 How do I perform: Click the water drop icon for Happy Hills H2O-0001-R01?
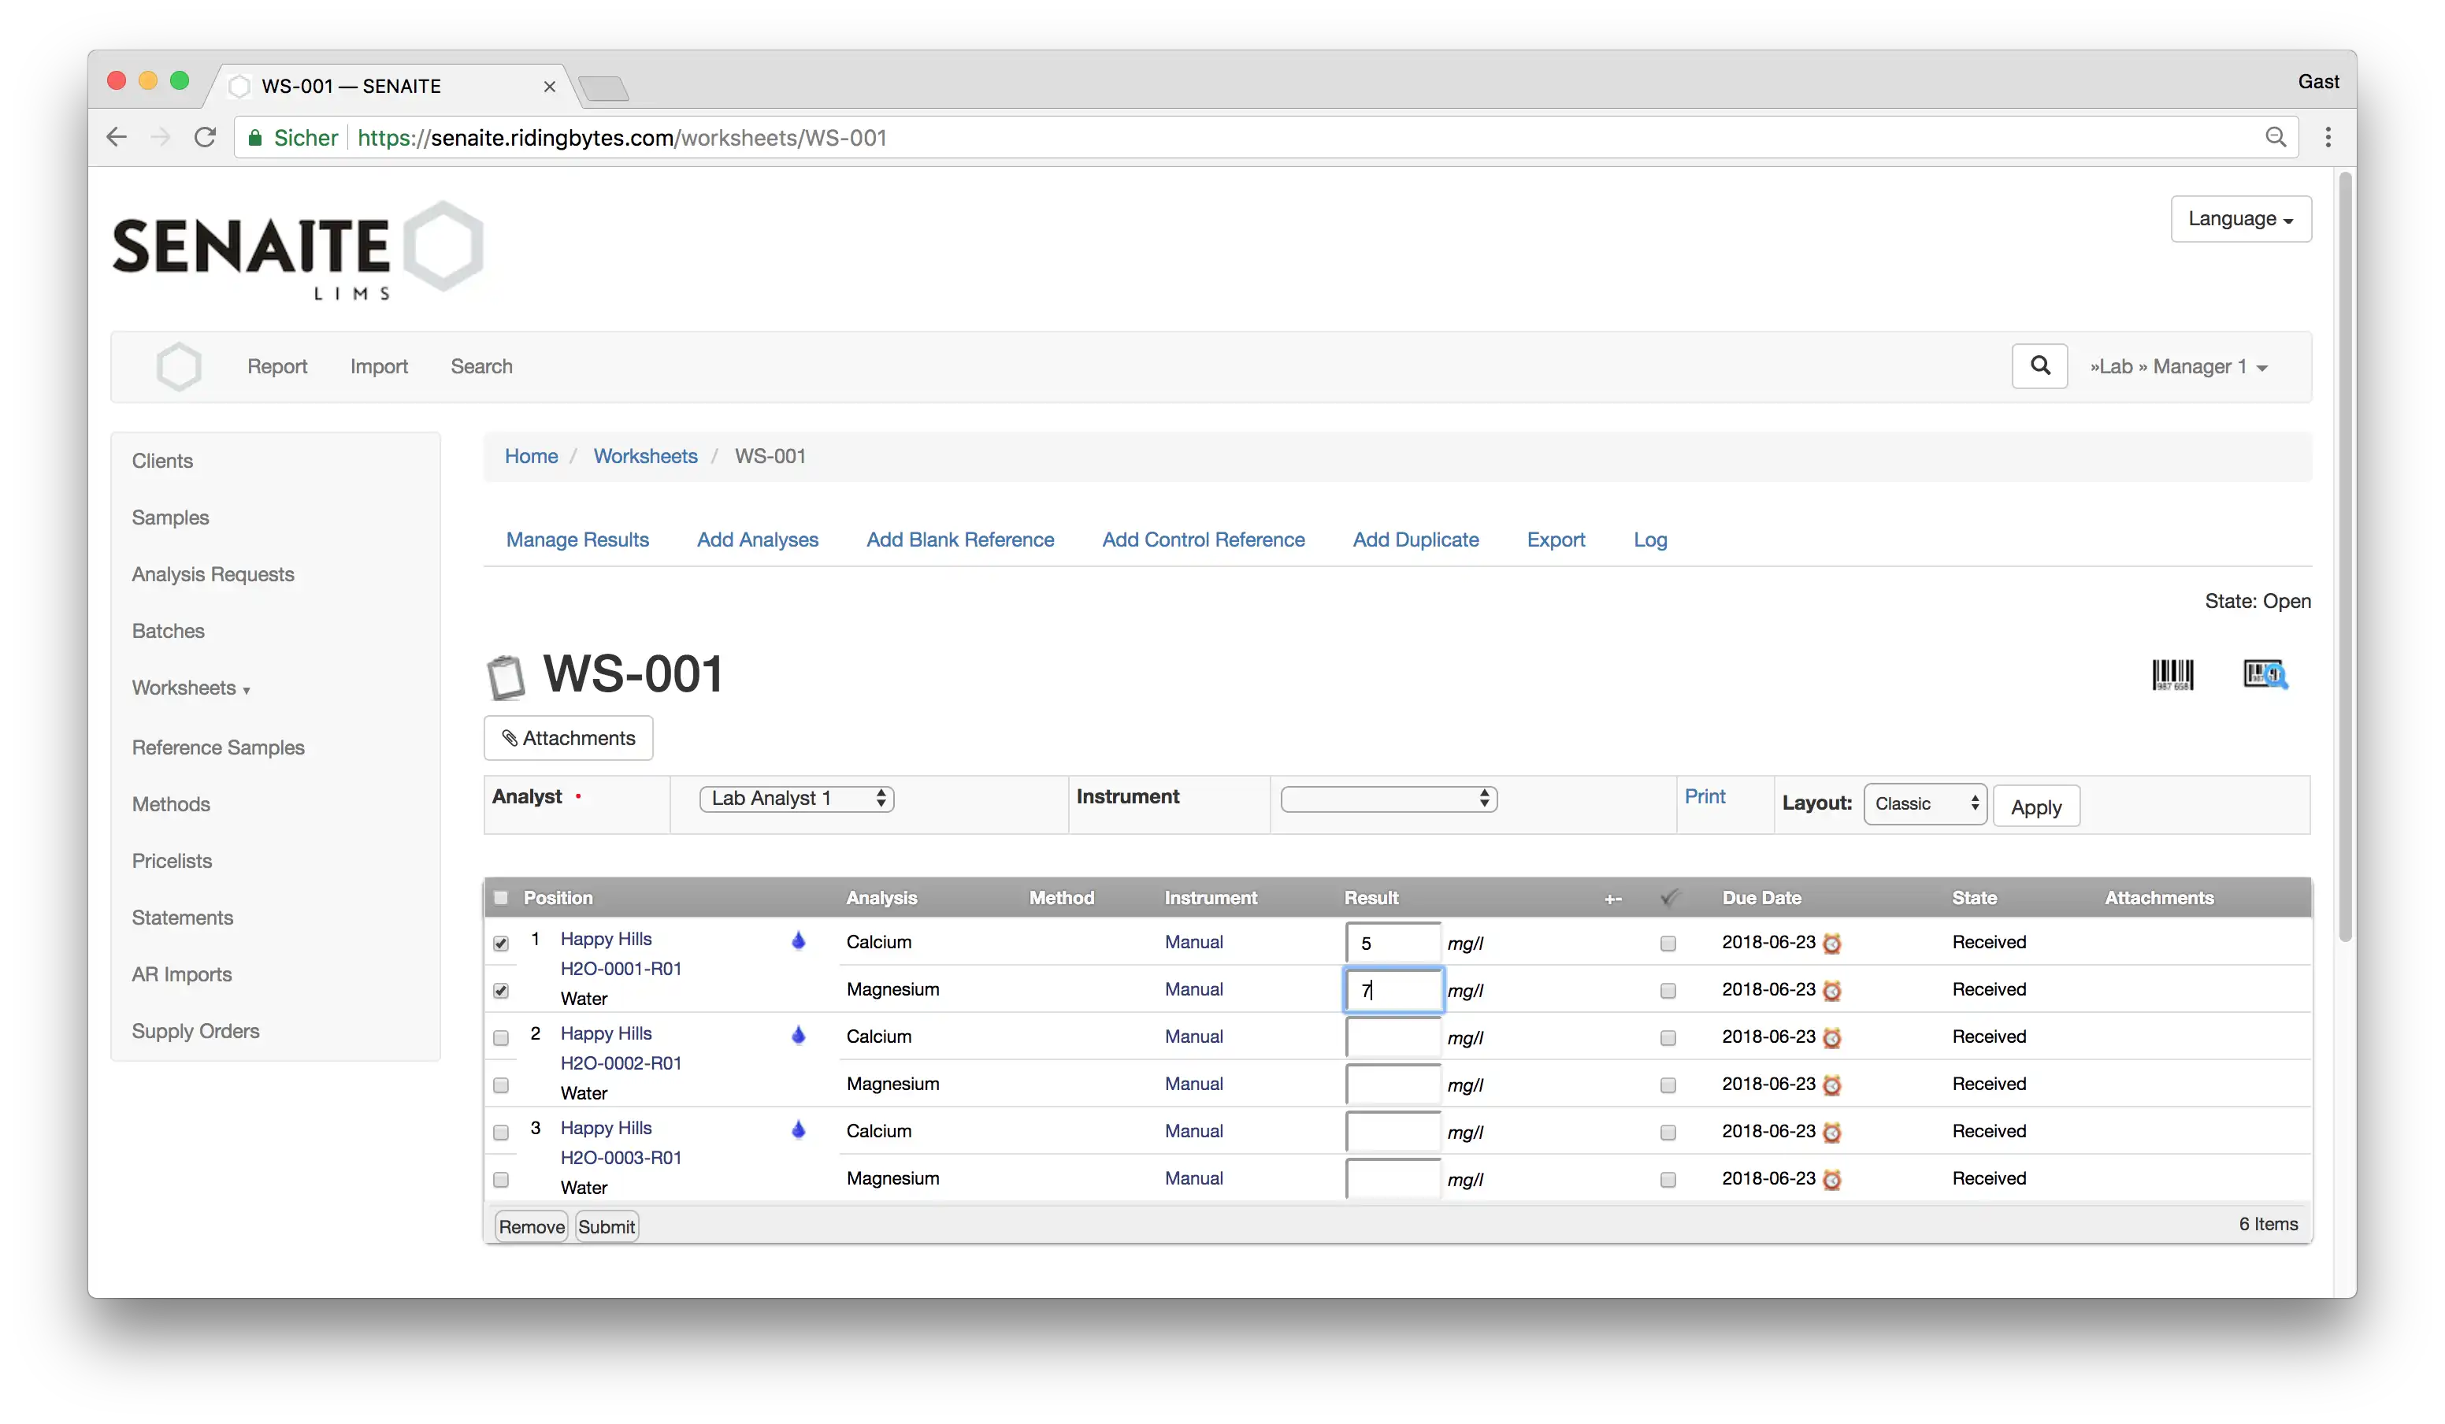(x=797, y=941)
